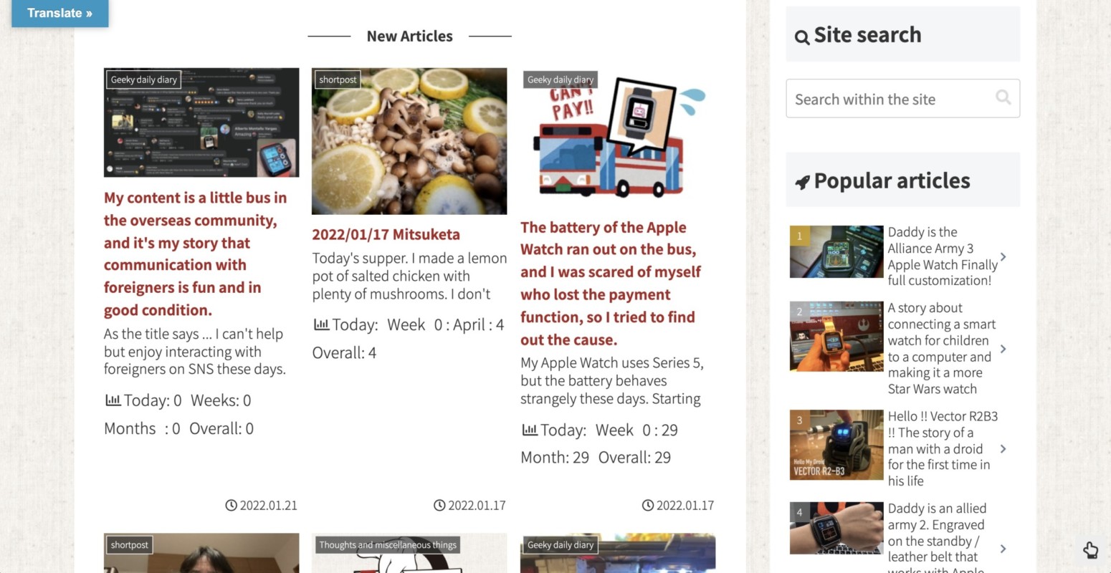This screenshot has width=1111, height=573.
Task: Click the Search within the site field
Action: click(x=902, y=99)
